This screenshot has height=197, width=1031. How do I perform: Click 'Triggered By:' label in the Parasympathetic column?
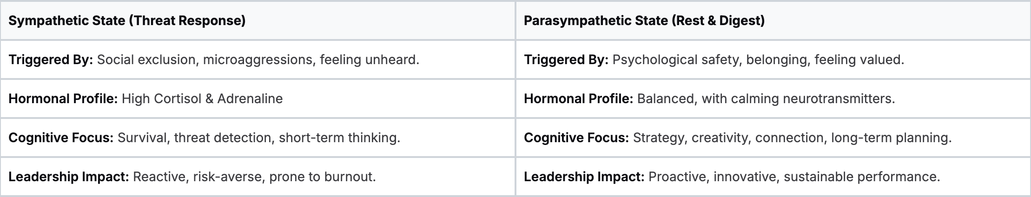[566, 60]
